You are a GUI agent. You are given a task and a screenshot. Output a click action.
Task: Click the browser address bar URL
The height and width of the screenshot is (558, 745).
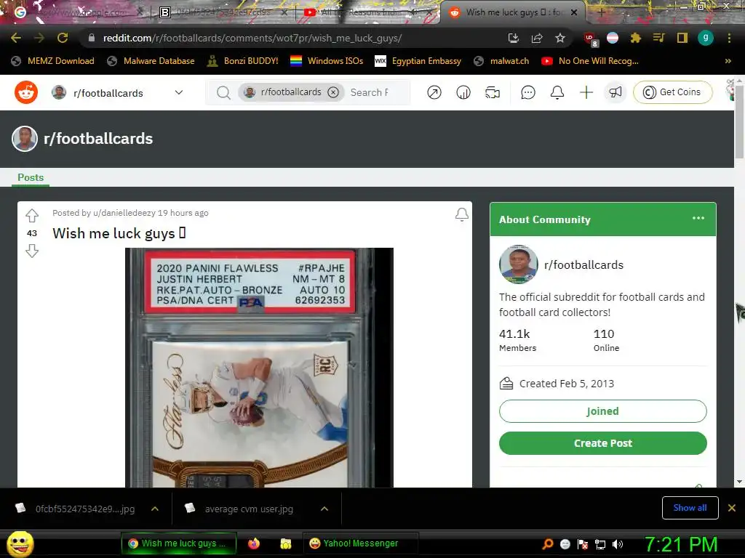point(252,38)
